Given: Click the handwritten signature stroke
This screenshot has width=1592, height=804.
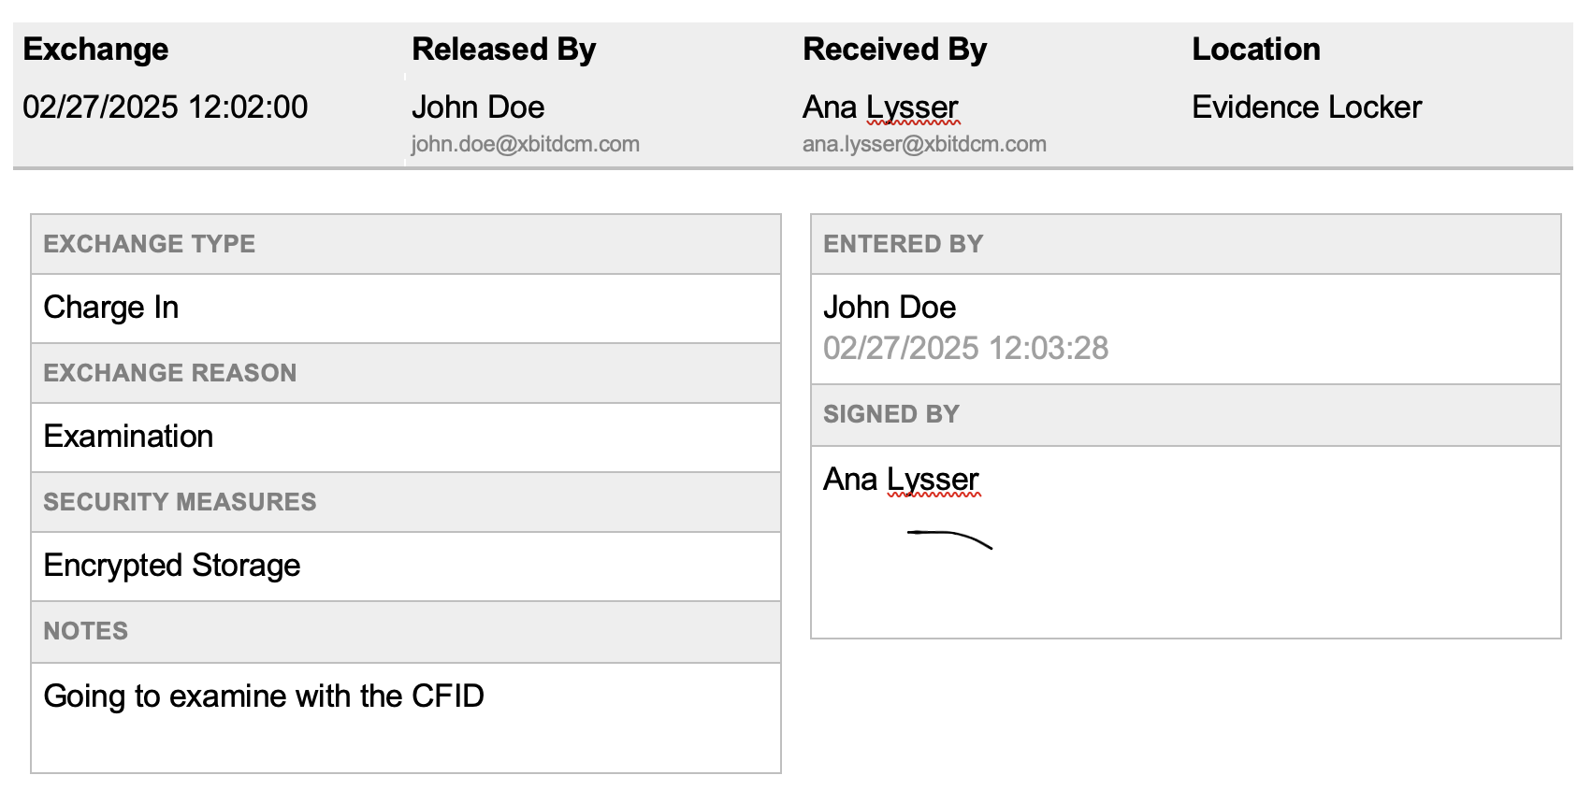Looking at the screenshot, I should click(949, 539).
